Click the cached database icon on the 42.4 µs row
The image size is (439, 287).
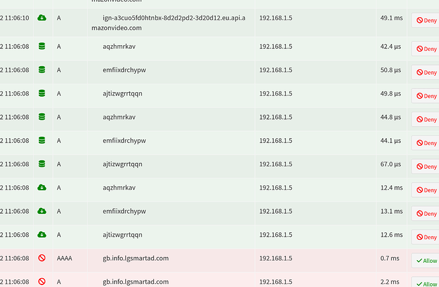[x=42, y=46]
